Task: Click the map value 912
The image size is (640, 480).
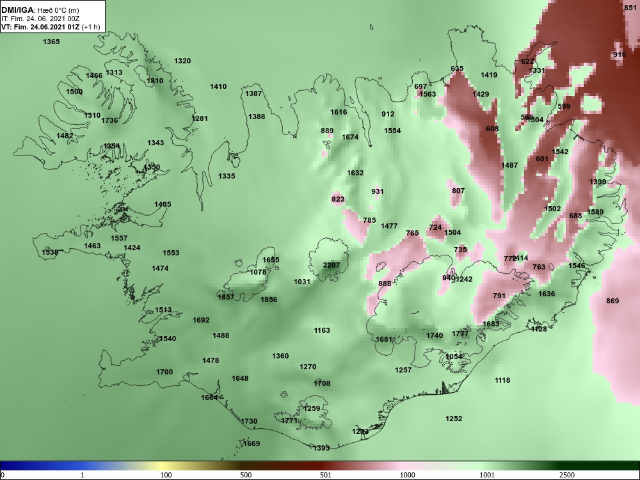Action: (388, 114)
